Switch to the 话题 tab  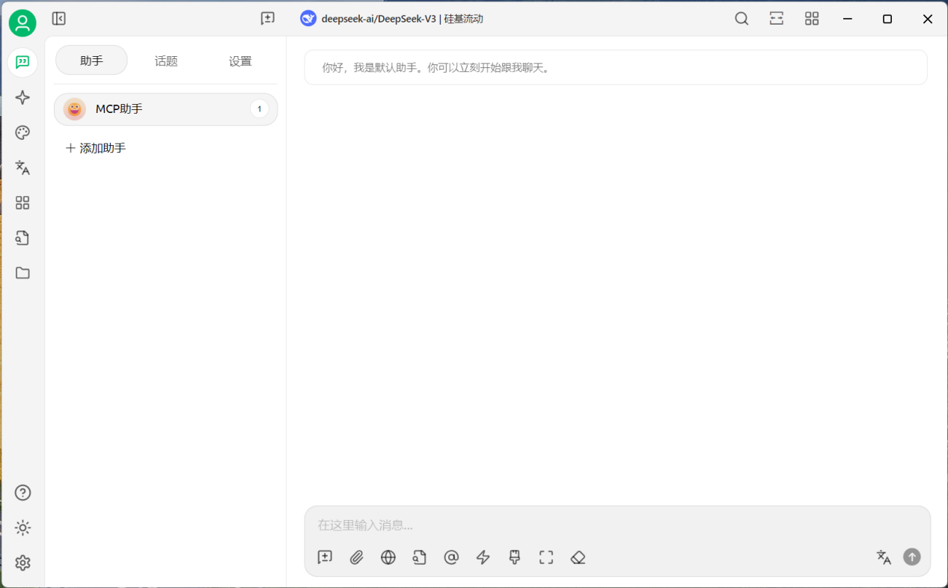pyautogui.click(x=166, y=61)
